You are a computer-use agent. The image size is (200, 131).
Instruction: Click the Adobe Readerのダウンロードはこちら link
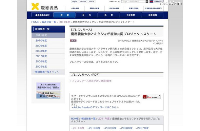tap(95, 107)
